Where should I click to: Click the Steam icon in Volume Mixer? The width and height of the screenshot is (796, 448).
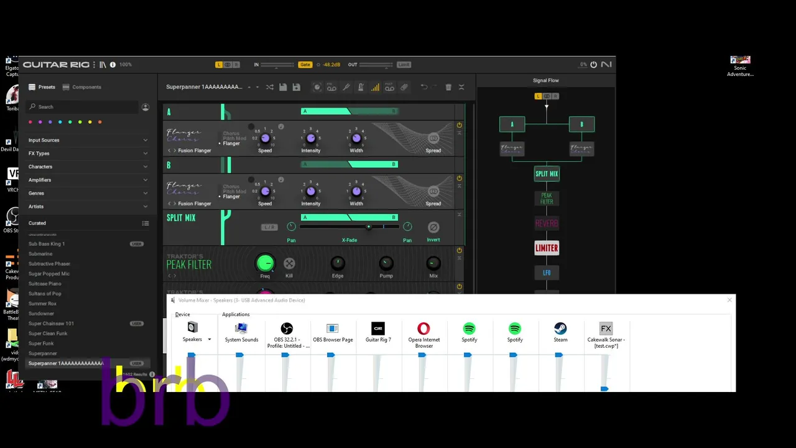560,328
